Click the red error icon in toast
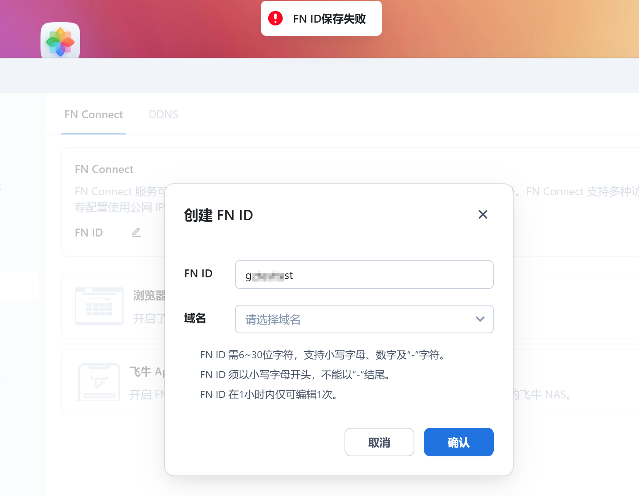The width and height of the screenshot is (639, 496). pyautogui.click(x=275, y=18)
